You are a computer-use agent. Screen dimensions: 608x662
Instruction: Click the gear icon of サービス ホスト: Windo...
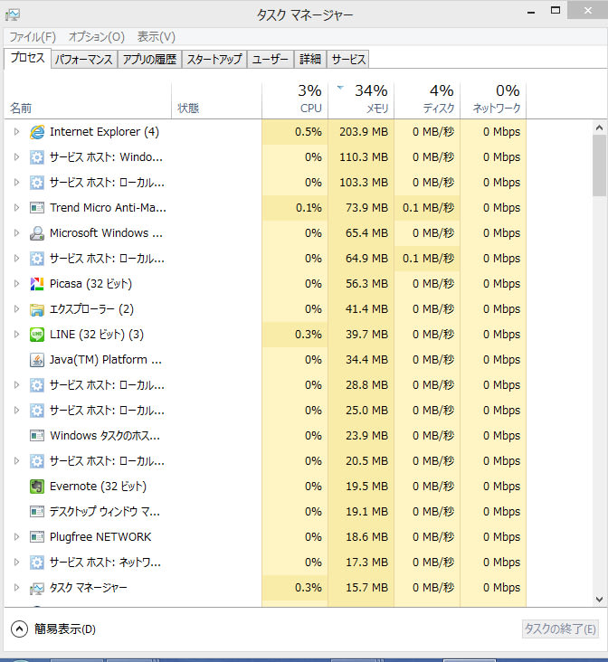37,157
